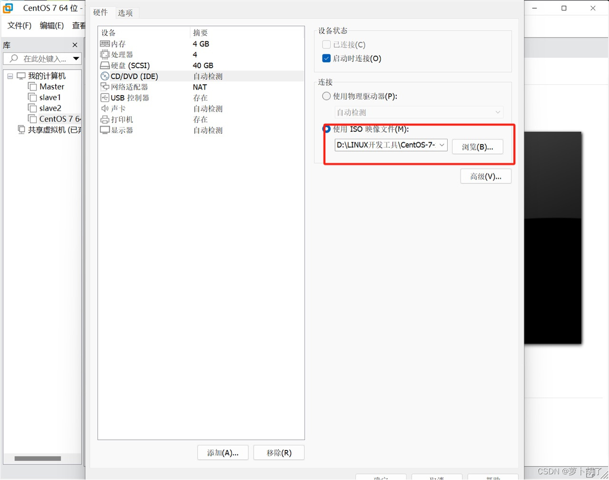Select the processor (处理器) device icon
609x480 pixels.
(105, 55)
